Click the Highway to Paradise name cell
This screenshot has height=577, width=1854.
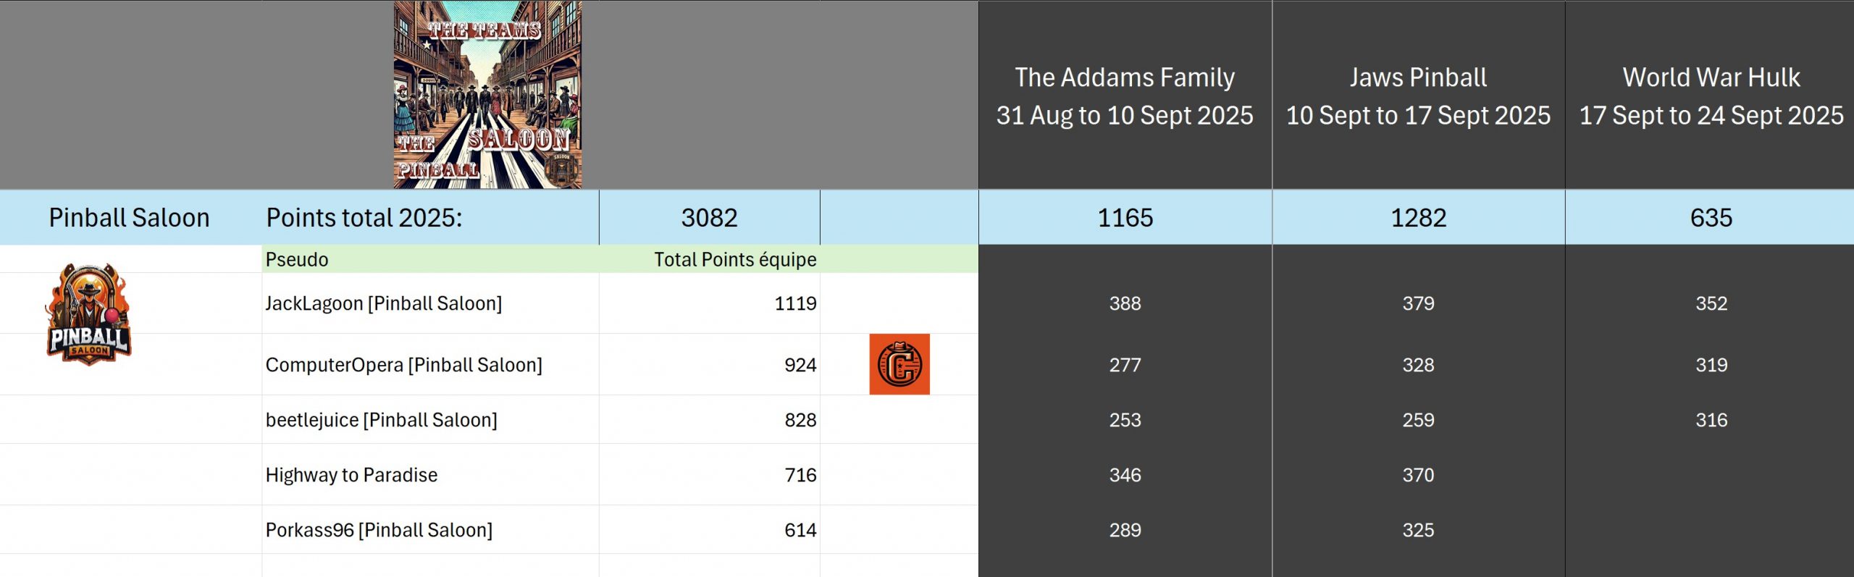351,475
